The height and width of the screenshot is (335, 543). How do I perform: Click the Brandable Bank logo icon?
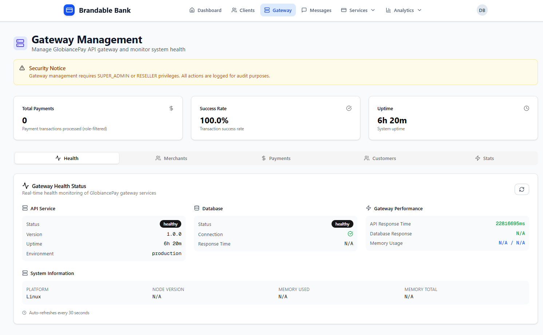[69, 10]
